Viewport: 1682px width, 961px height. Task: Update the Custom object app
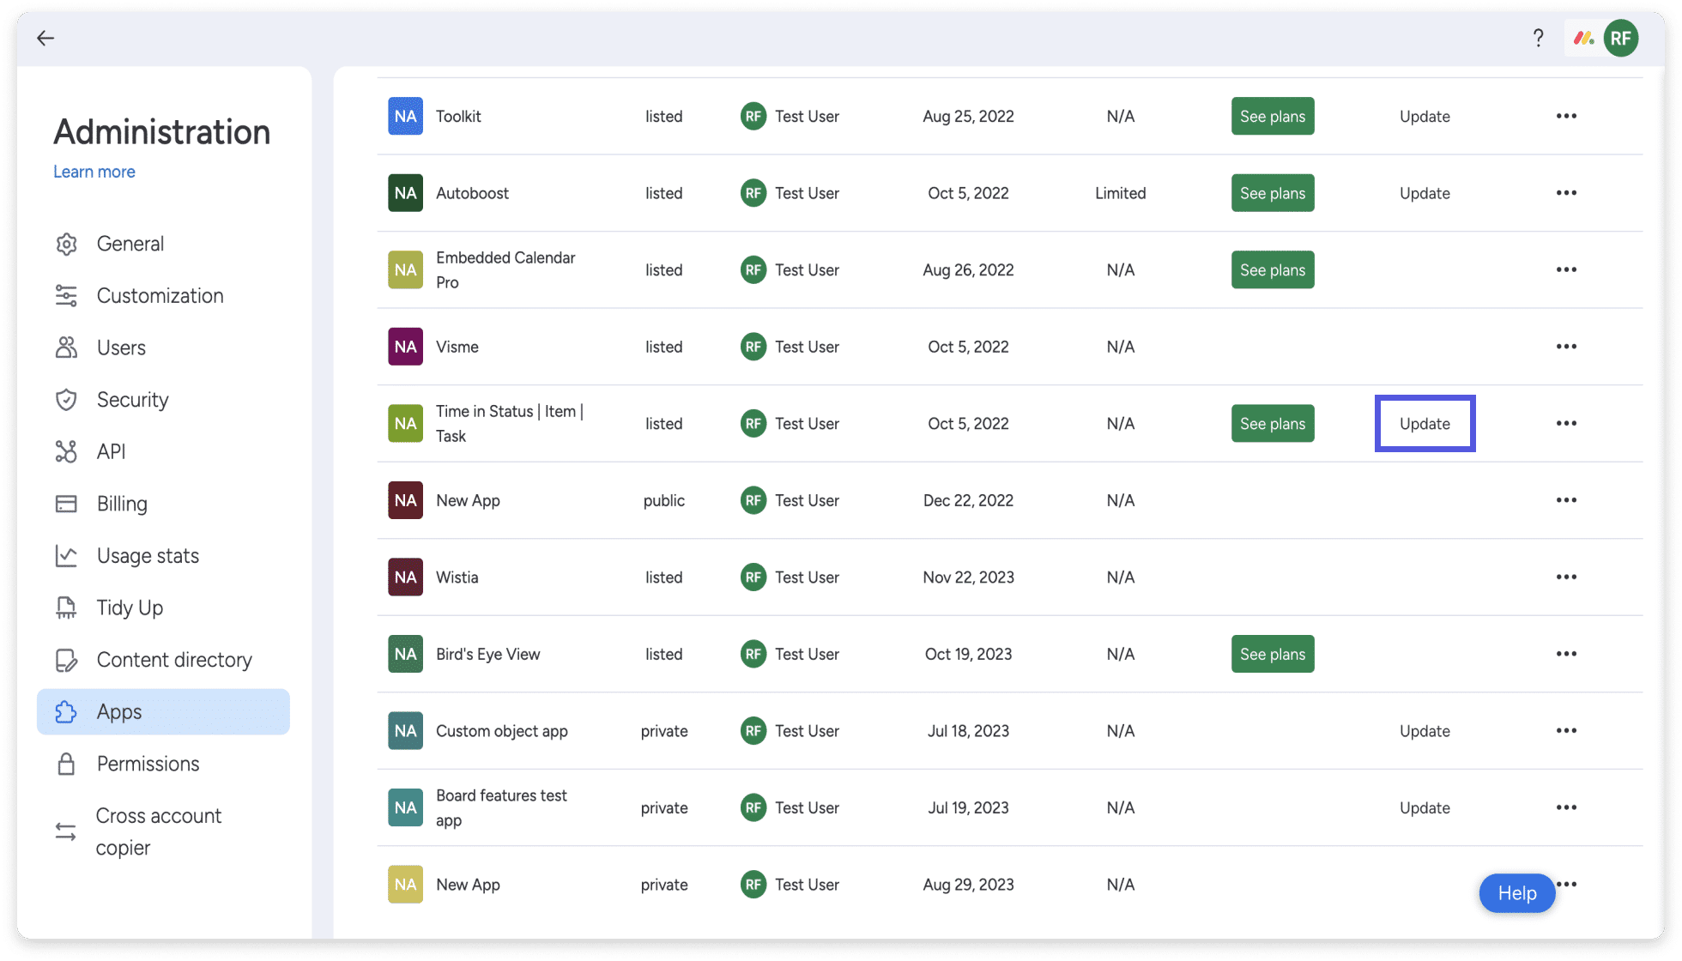[1425, 731]
